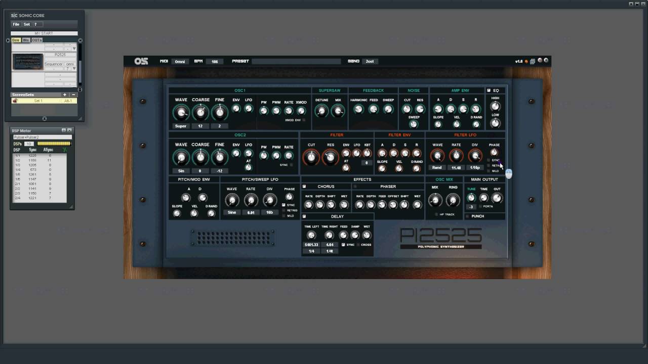
Task: Open Delay left division 1/4 selector
Action: click(x=311, y=251)
